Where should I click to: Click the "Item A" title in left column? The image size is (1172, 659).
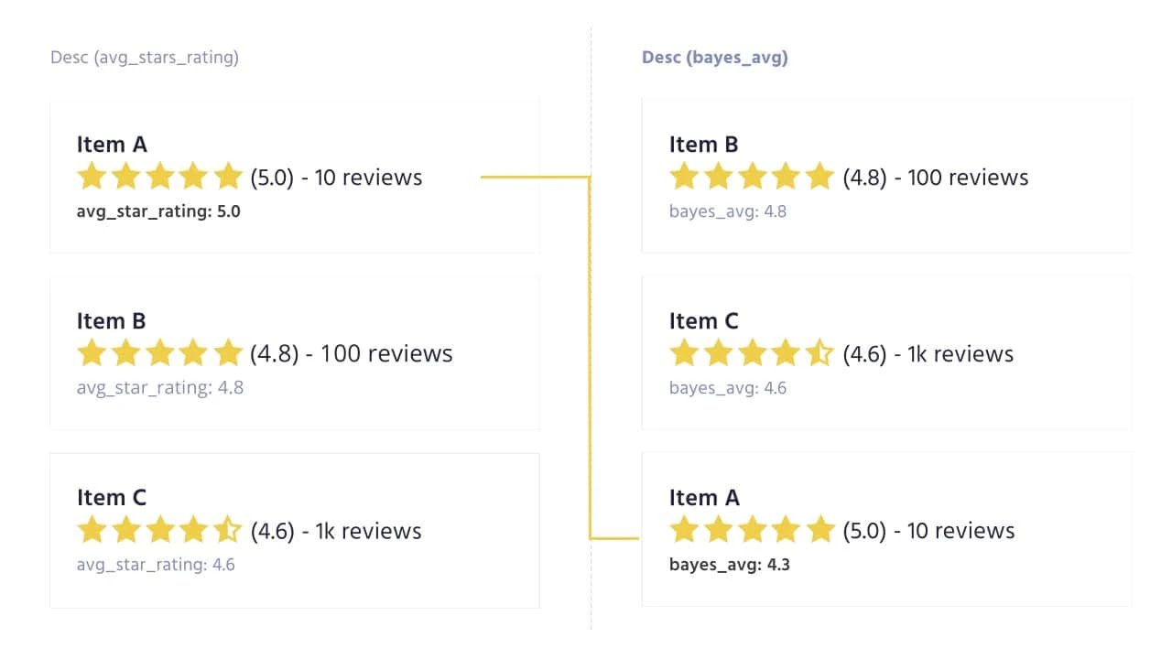point(112,145)
